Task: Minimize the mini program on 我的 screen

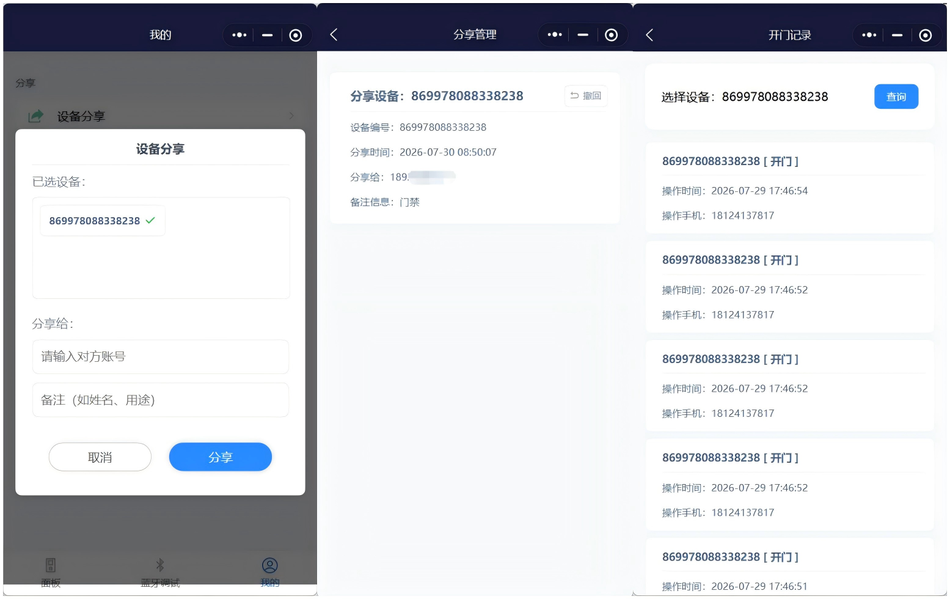Action: pyautogui.click(x=267, y=35)
